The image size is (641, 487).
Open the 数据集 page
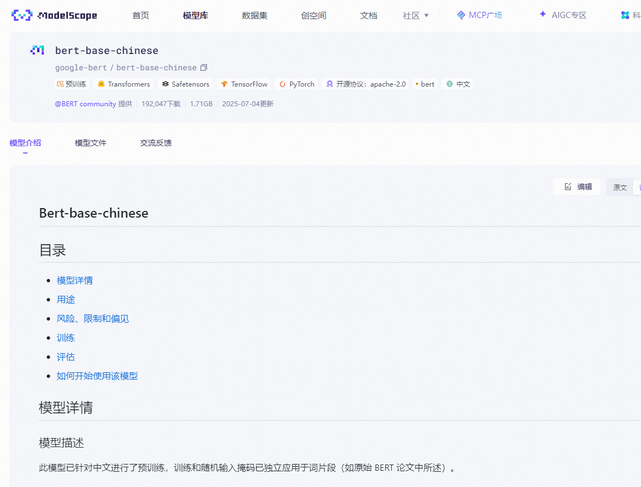coord(254,15)
